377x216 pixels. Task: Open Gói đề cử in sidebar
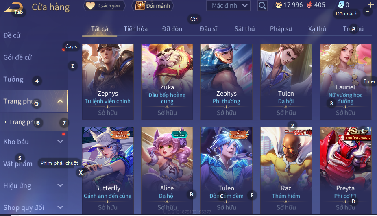17,57
